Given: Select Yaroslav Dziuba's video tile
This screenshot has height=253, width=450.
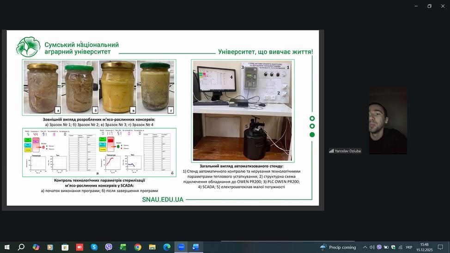Looking at the screenshot, I should pyautogui.click(x=388, y=121).
